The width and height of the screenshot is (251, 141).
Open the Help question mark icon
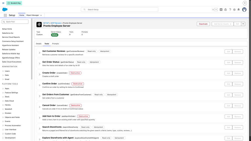coord(230,10)
